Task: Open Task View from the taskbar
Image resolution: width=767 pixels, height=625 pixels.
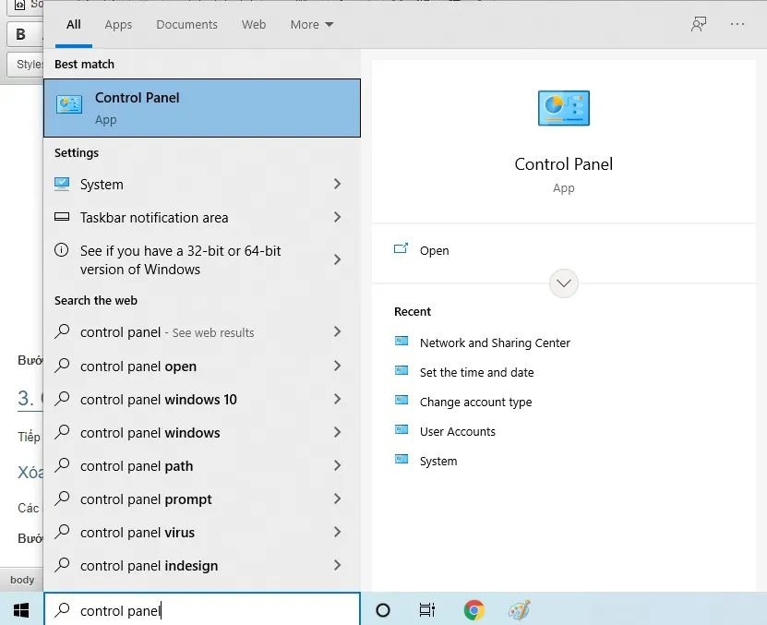Action: [426, 610]
